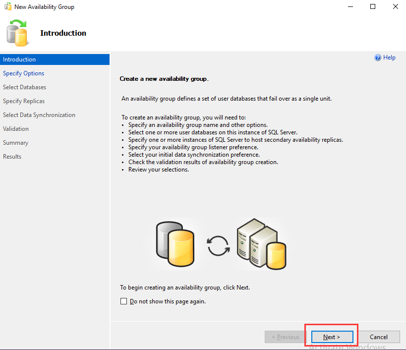Image resolution: width=406 pixels, height=350 pixels.
Task: Click the Next button
Action: click(332, 337)
